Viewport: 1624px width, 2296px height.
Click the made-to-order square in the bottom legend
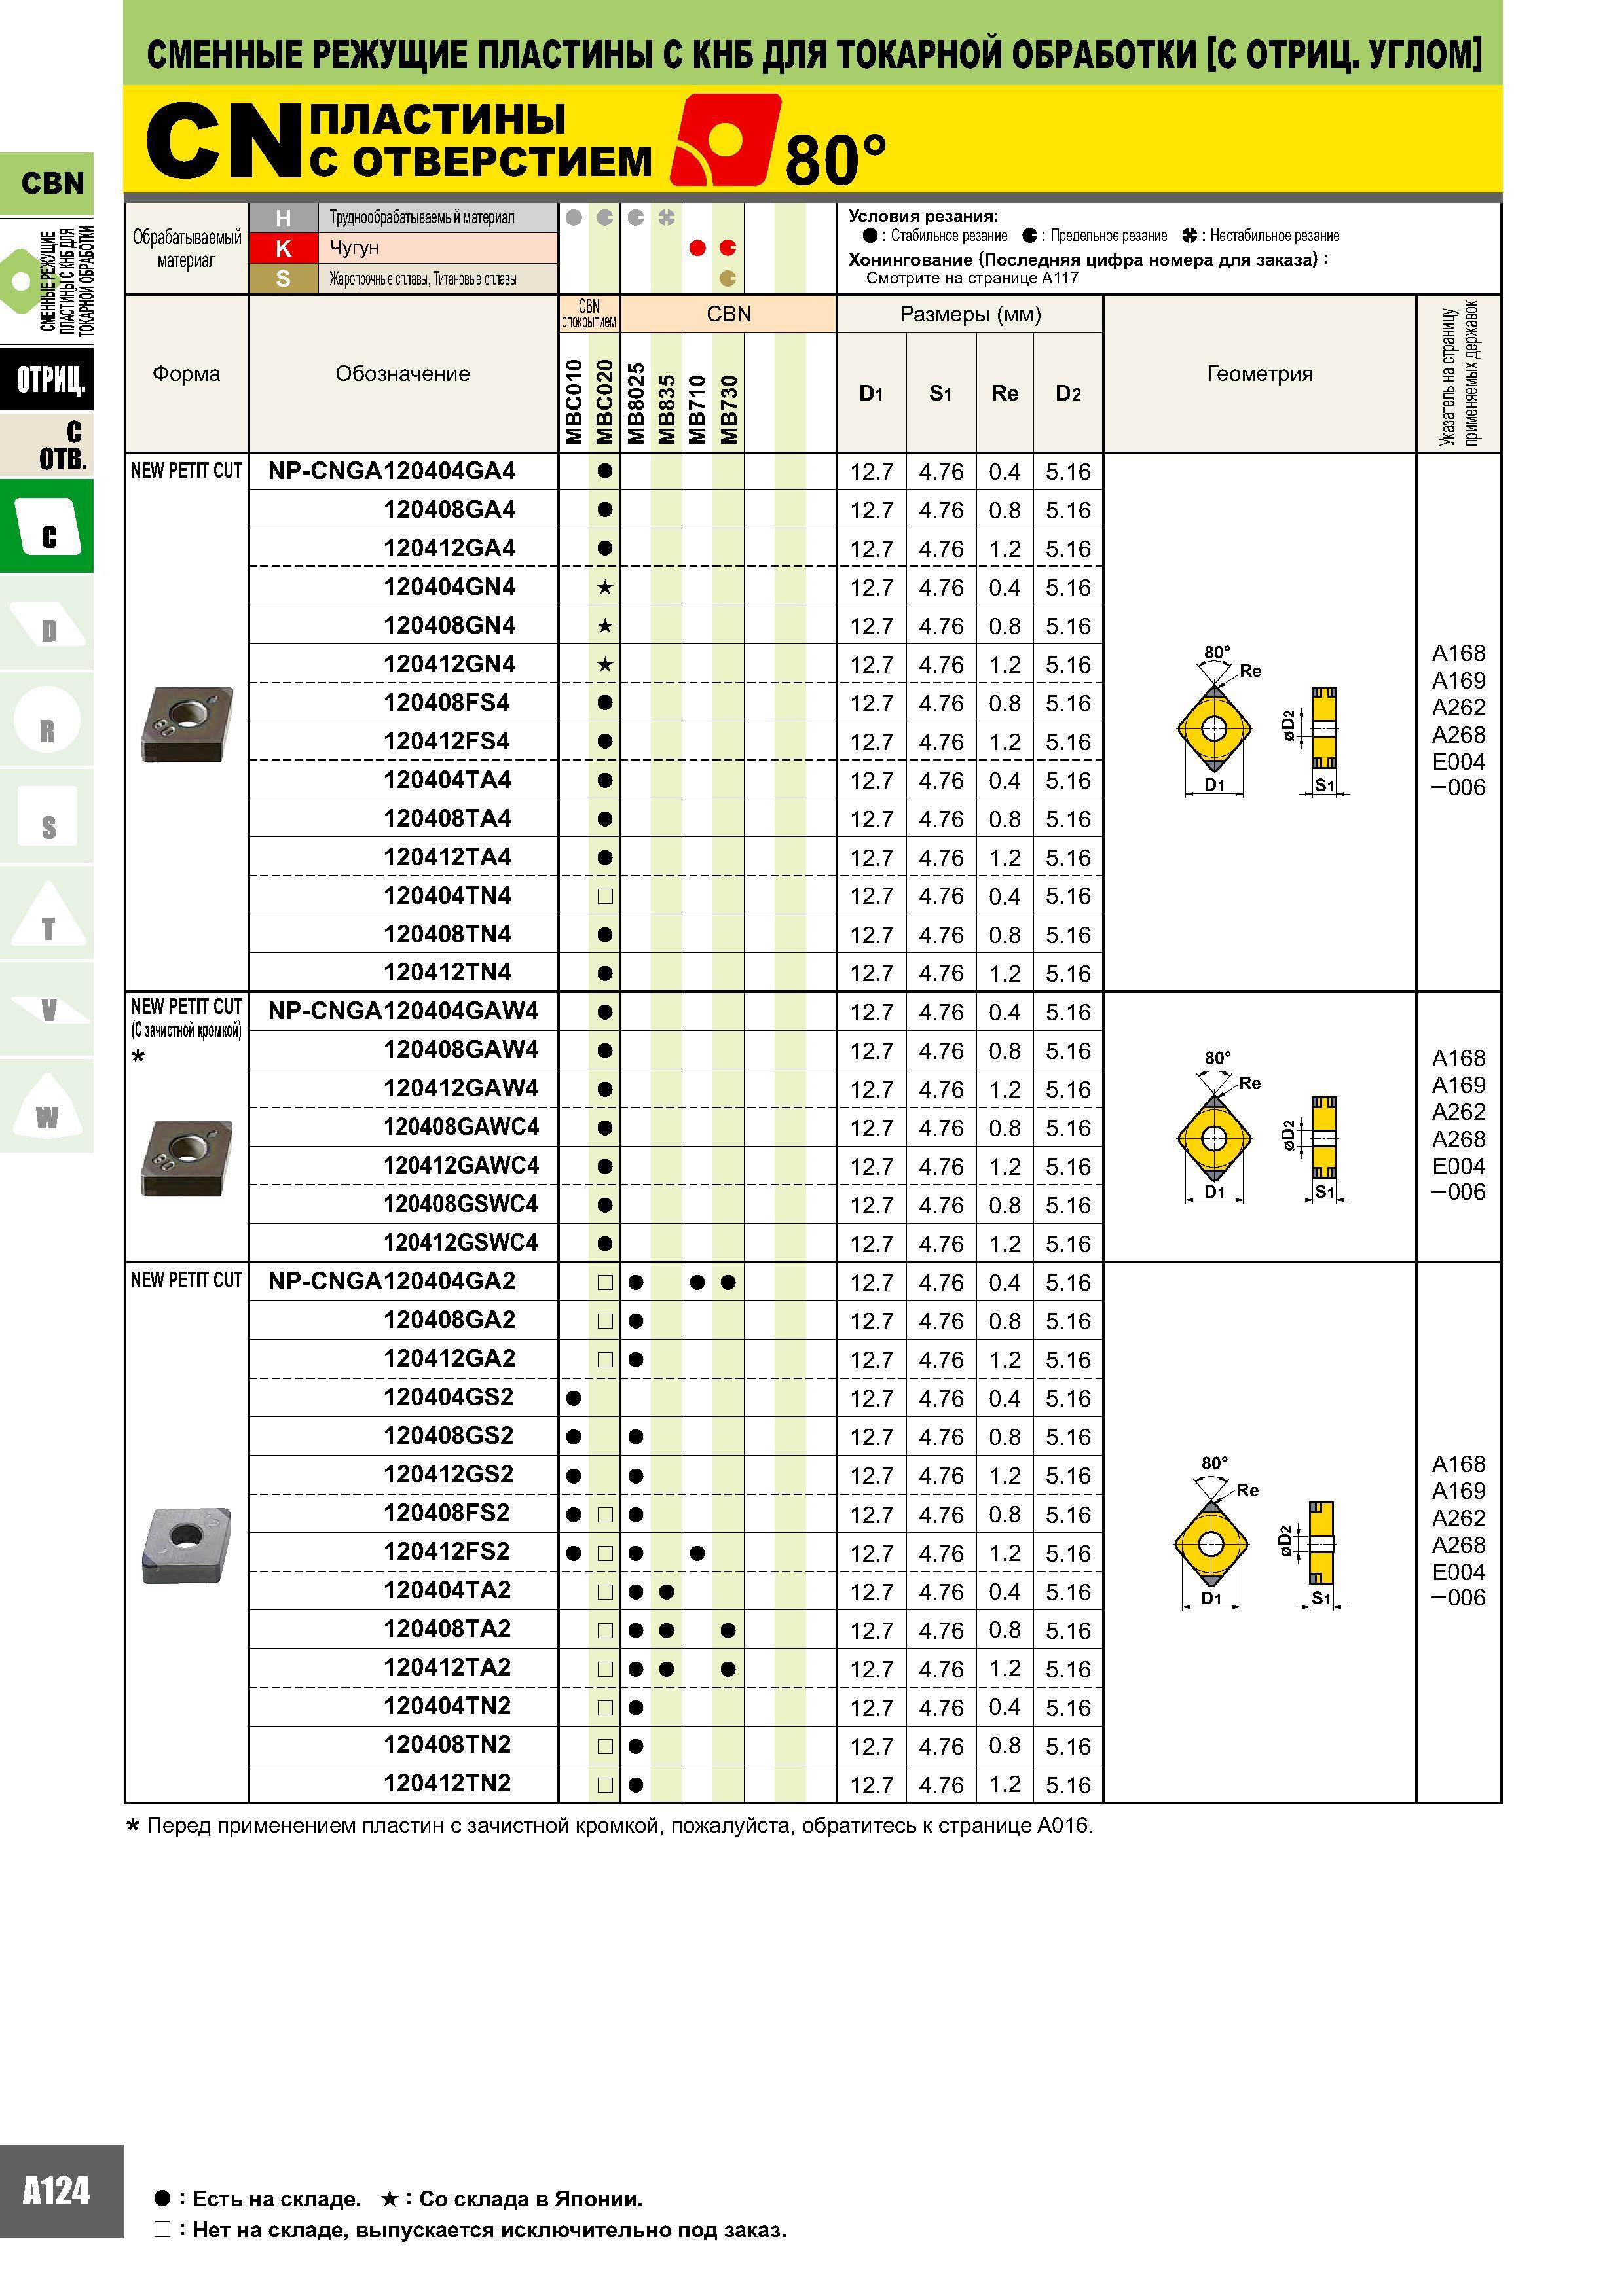(x=162, y=2229)
